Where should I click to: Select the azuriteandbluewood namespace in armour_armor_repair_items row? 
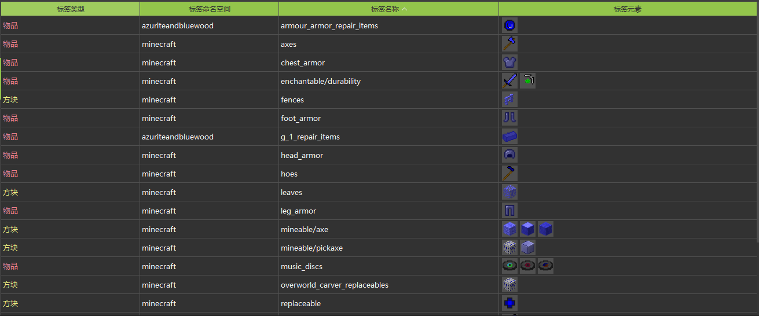click(178, 25)
